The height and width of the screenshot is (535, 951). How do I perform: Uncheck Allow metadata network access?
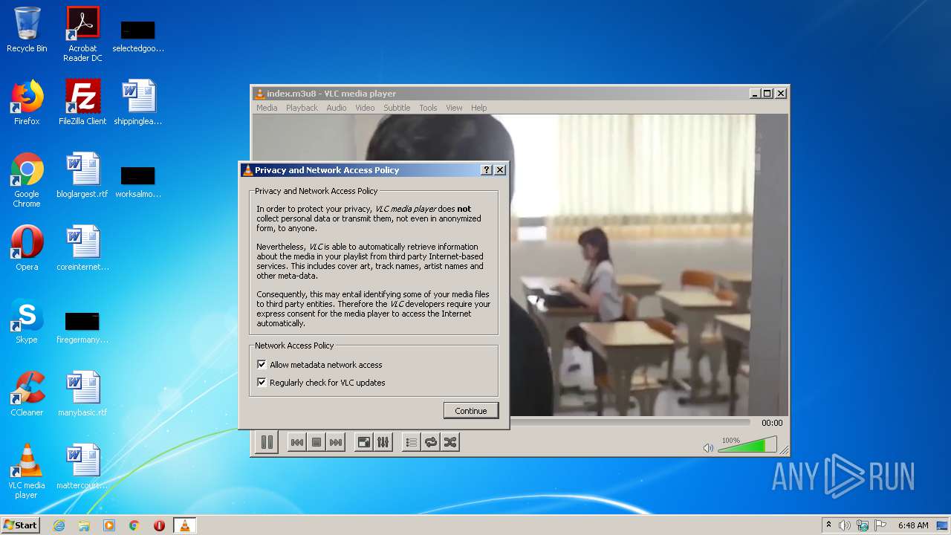[262, 365]
